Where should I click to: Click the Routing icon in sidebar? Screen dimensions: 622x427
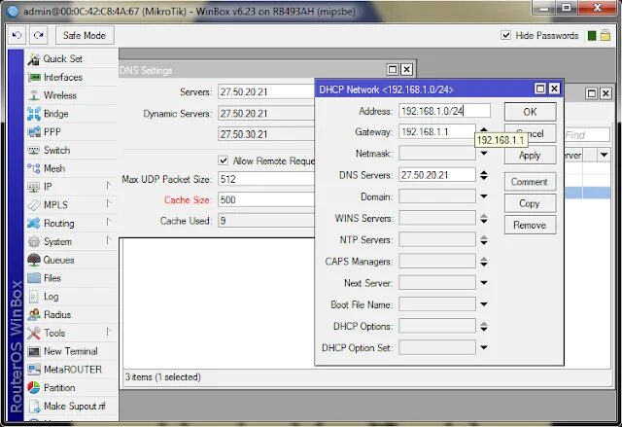click(x=34, y=224)
